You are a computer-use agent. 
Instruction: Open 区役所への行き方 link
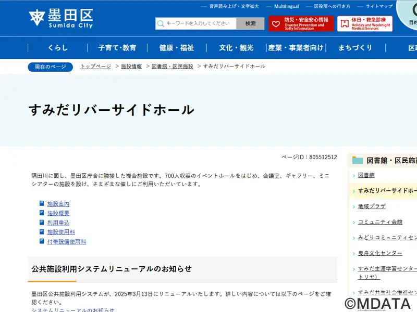click(332, 6)
